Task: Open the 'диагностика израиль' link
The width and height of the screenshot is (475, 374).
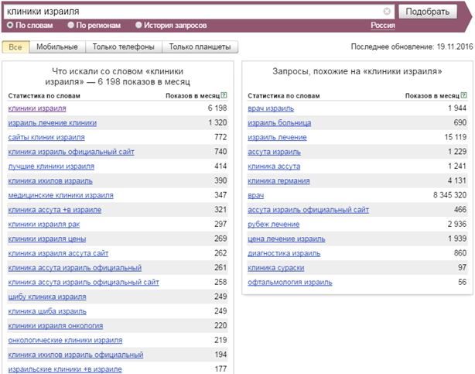Action: pyautogui.click(x=284, y=253)
